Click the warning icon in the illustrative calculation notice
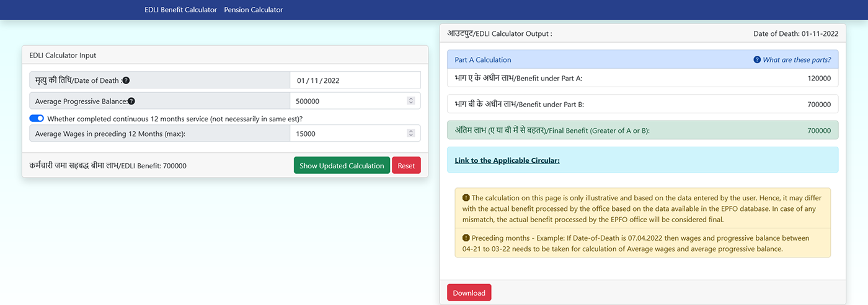This screenshot has height=305, width=868. [x=466, y=198]
